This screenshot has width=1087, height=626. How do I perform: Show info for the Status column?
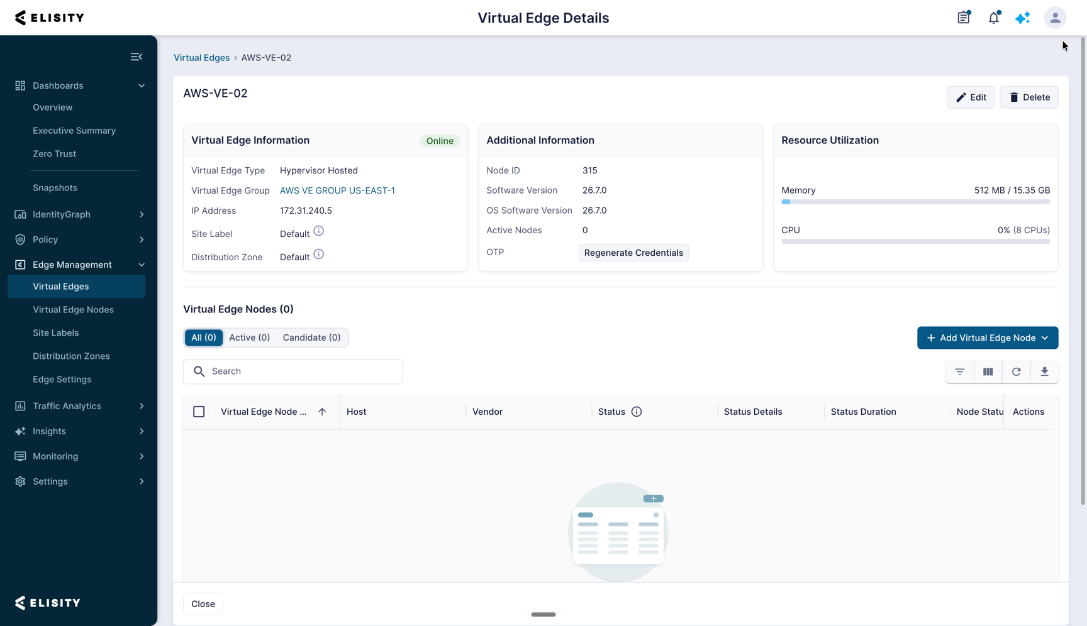click(637, 412)
